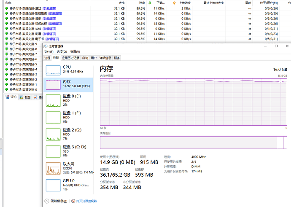Open the 评论 tab in torrent client
291x207 pixels.
[11, 97]
